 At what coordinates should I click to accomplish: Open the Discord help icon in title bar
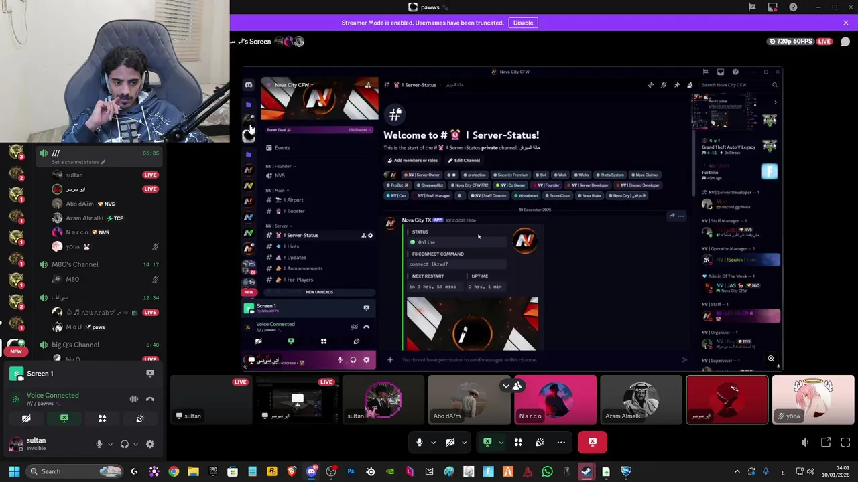(x=794, y=7)
